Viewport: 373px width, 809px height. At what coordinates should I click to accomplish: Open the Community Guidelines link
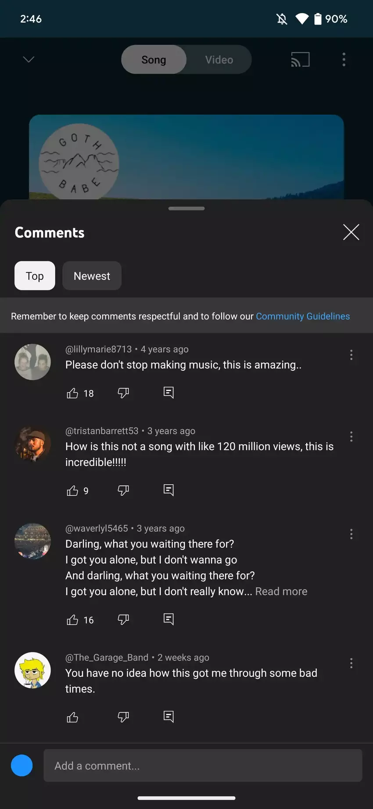[303, 316]
